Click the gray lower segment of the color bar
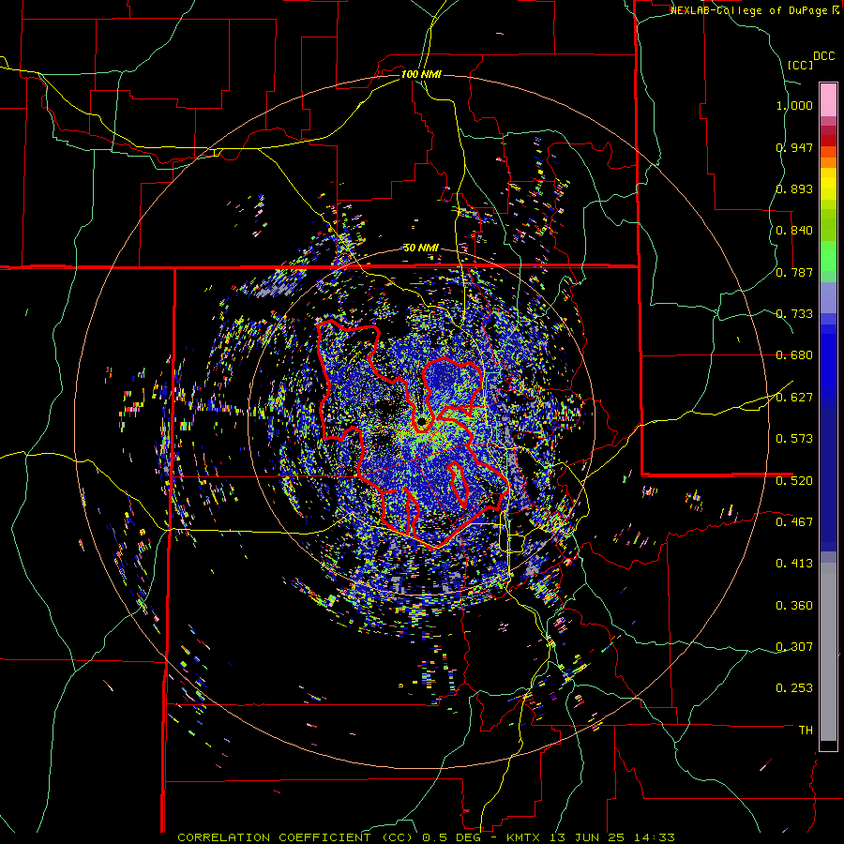The height and width of the screenshot is (844, 844). point(828,652)
